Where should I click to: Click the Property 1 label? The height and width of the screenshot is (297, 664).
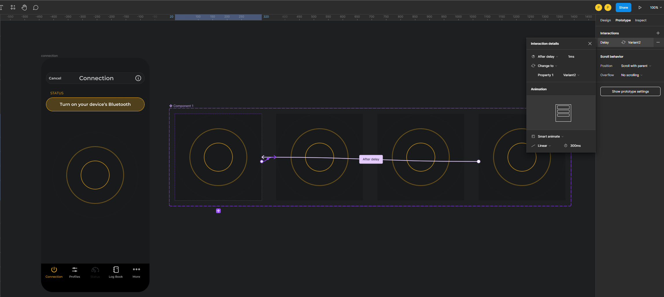(545, 75)
